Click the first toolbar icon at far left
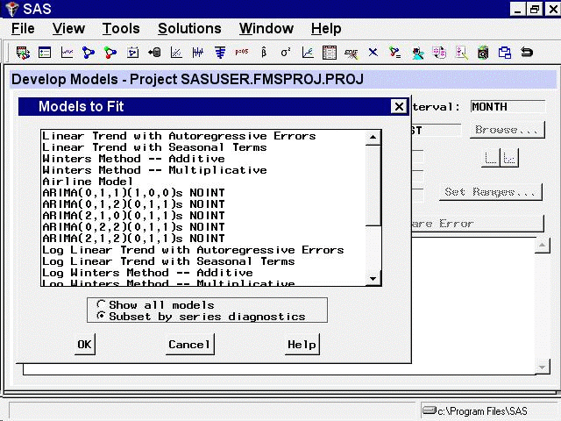 click(x=23, y=53)
